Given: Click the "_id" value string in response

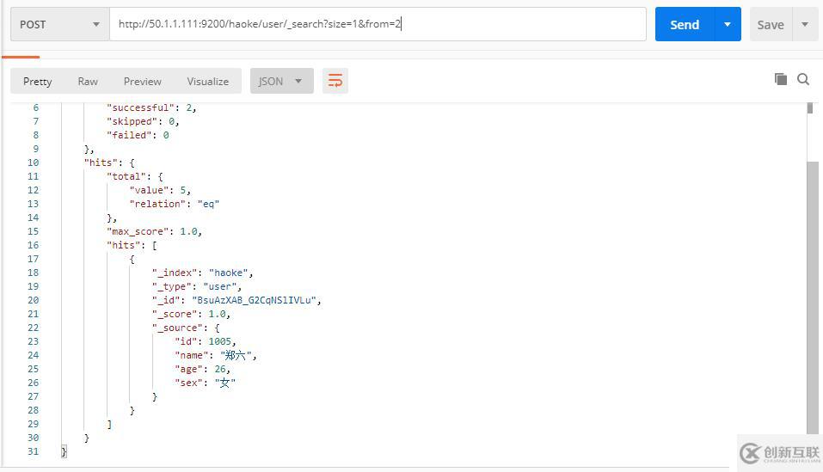Looking at the screenshot, I should click(x=255, y=300).
